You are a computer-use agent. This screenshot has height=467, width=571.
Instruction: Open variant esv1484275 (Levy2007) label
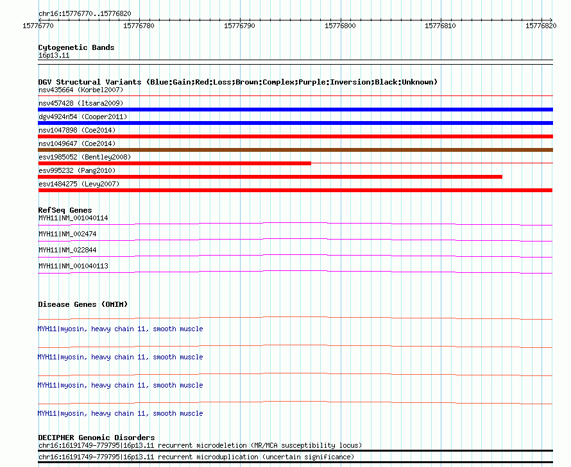(x=79, y=184)
